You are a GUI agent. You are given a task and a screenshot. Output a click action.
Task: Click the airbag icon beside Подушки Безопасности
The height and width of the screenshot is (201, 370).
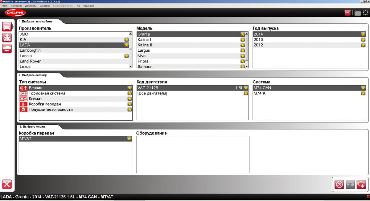coord(23,110)
